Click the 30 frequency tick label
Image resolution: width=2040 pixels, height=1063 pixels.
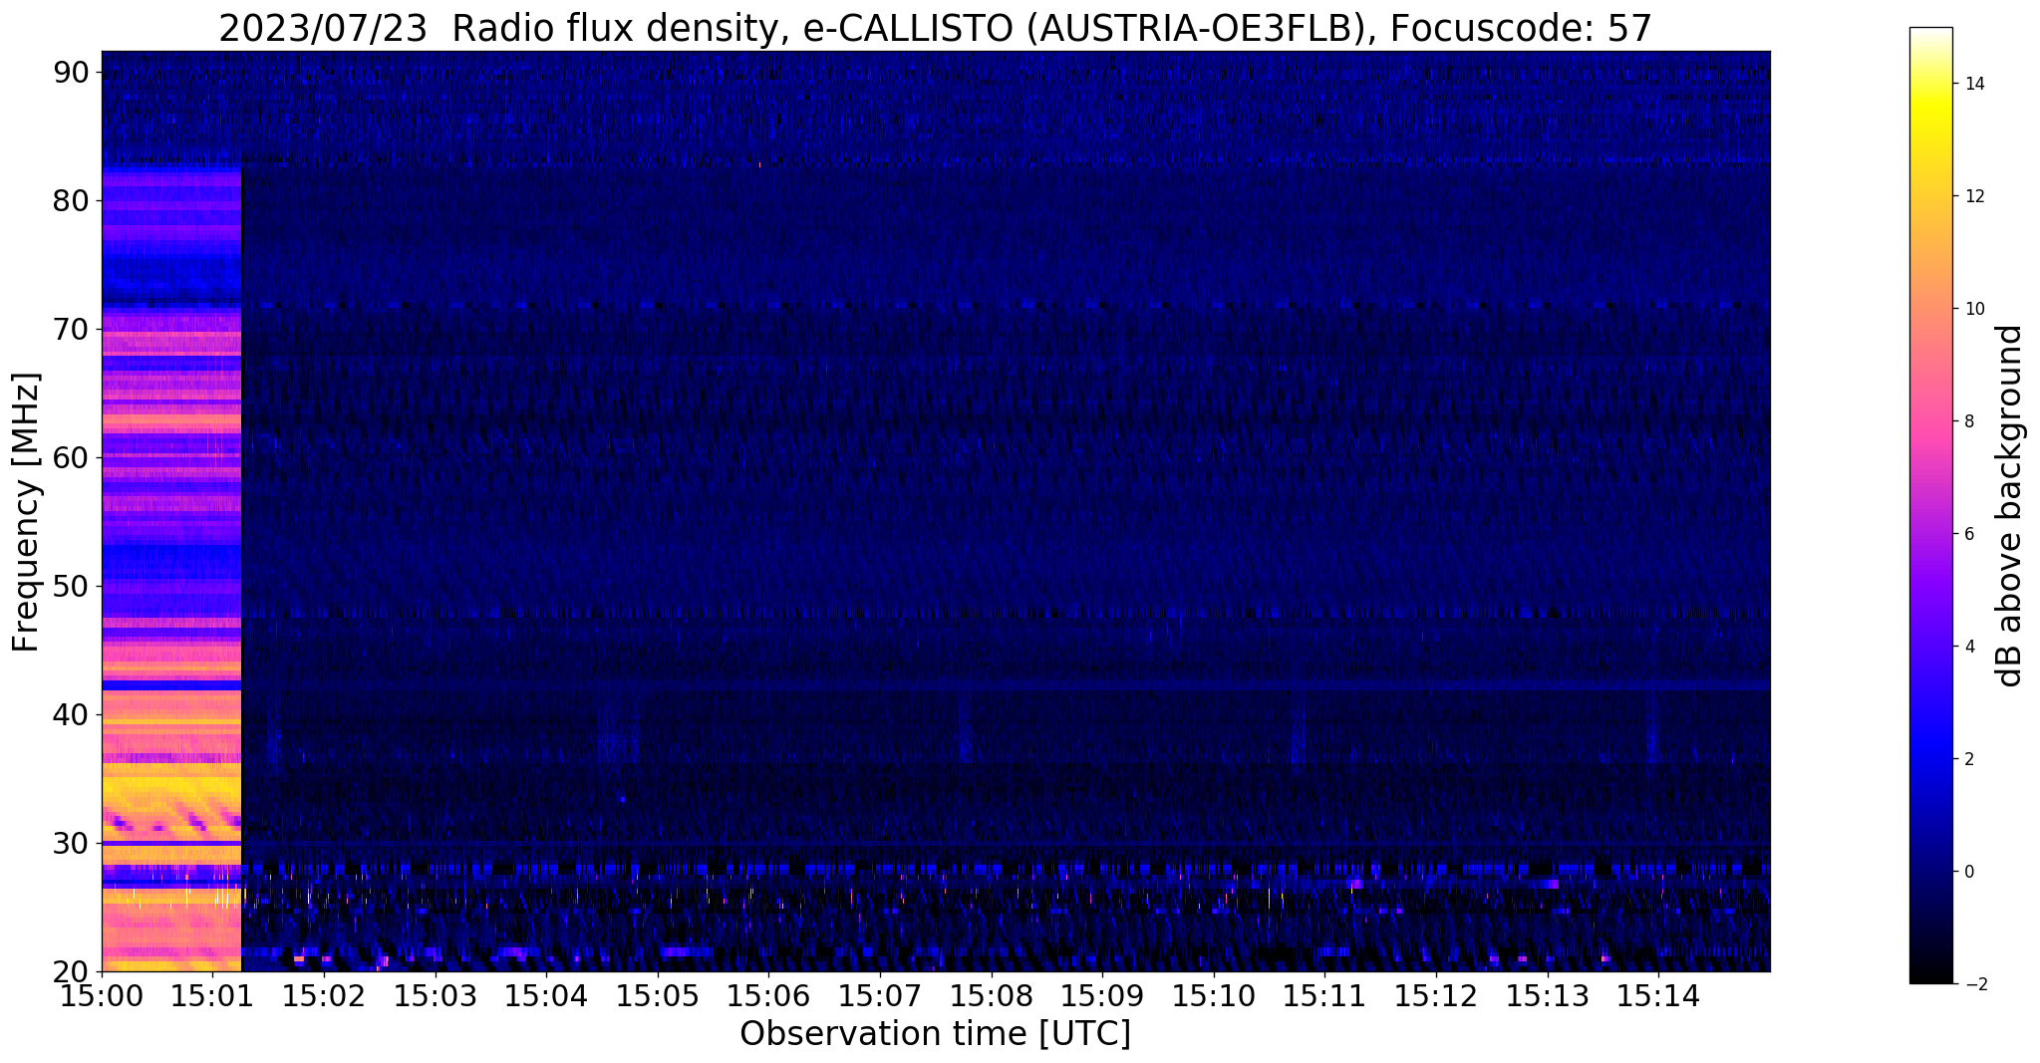tap(72, 843)
